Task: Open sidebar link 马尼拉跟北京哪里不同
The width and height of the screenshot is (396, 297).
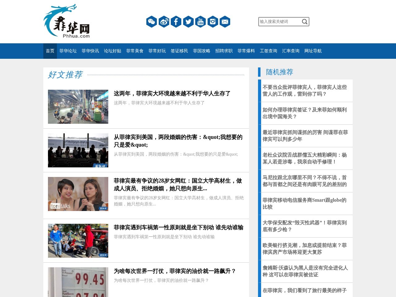Action: tap(305, 181)
